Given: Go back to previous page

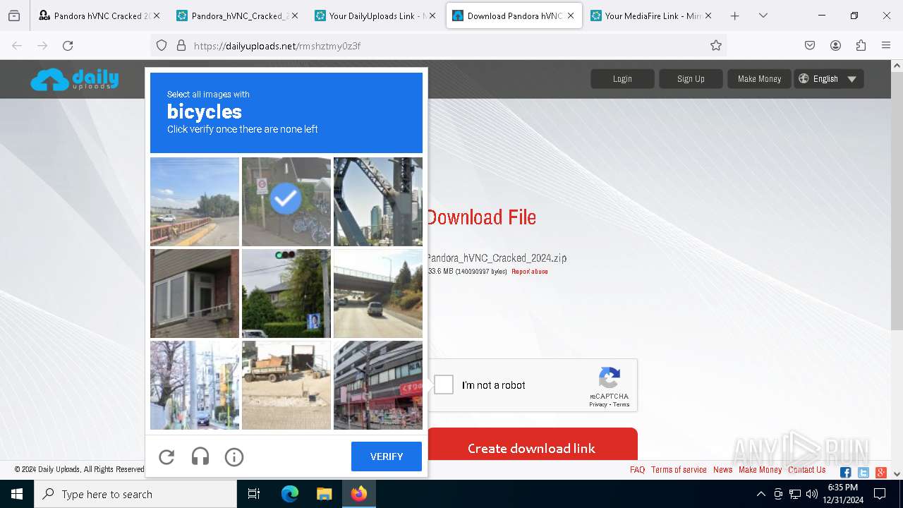Looking at the screenshot, I should [x=17, y=45].
